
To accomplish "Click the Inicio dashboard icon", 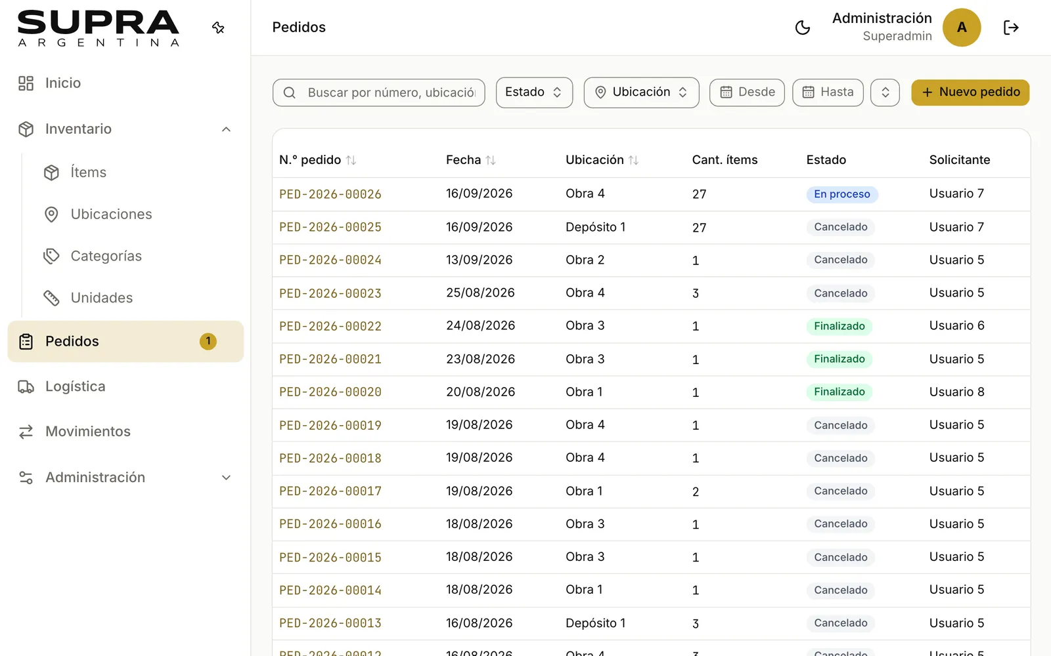I will tap(26, 83).
